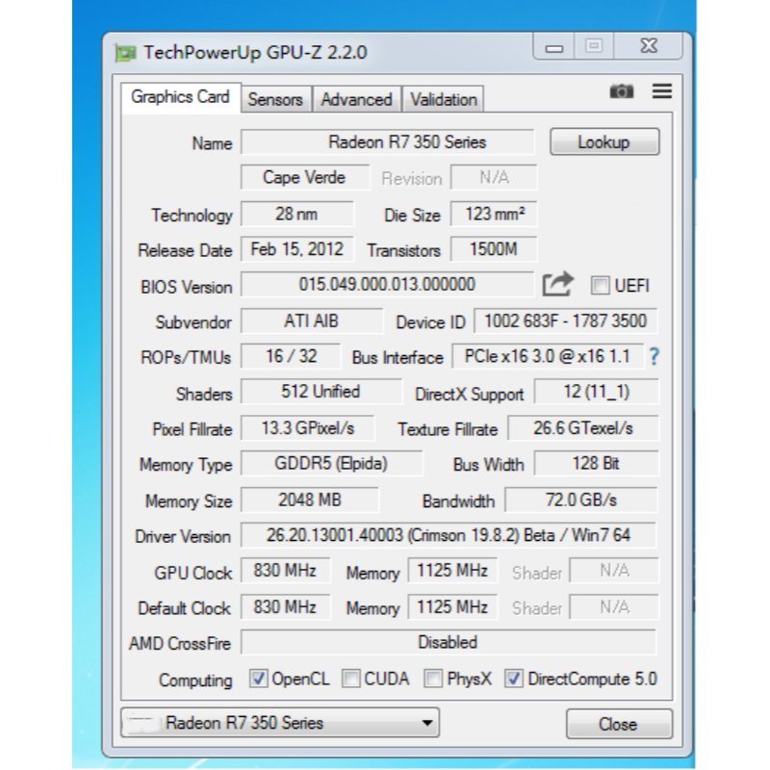Open the hamburger menu icon
The image size is (770, 770).
click(x=662, y=90)
